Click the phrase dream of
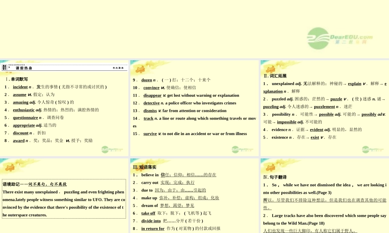 pyautogui.click(x=150, y=205)
